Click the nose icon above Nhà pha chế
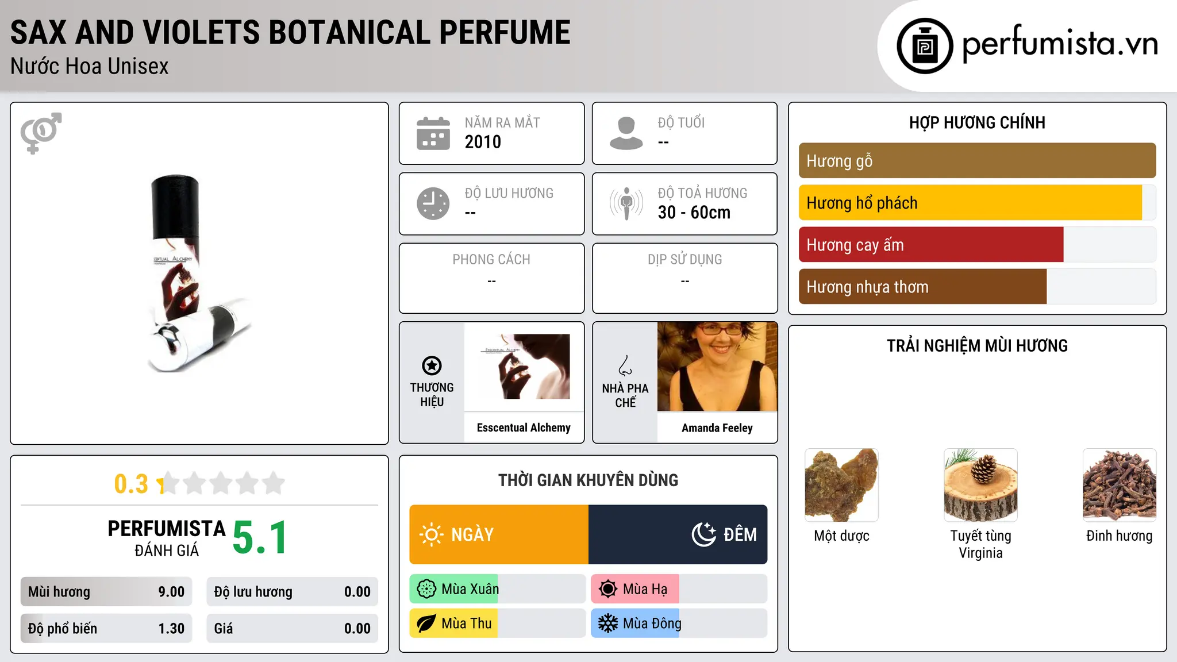Image resolution: width=1177 pixels, height=662 pixels. (x=625, y=365)
